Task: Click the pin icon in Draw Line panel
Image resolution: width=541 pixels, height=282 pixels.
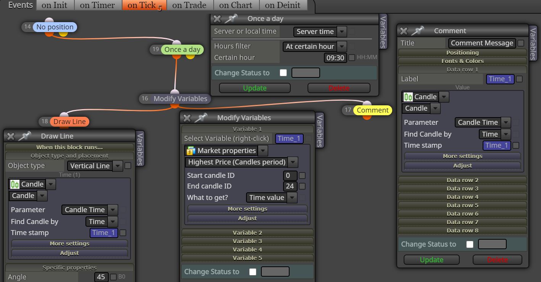Action: tap(24, 136)
